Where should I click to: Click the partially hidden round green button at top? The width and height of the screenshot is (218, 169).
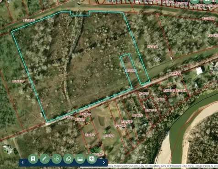tap(195, 1)
